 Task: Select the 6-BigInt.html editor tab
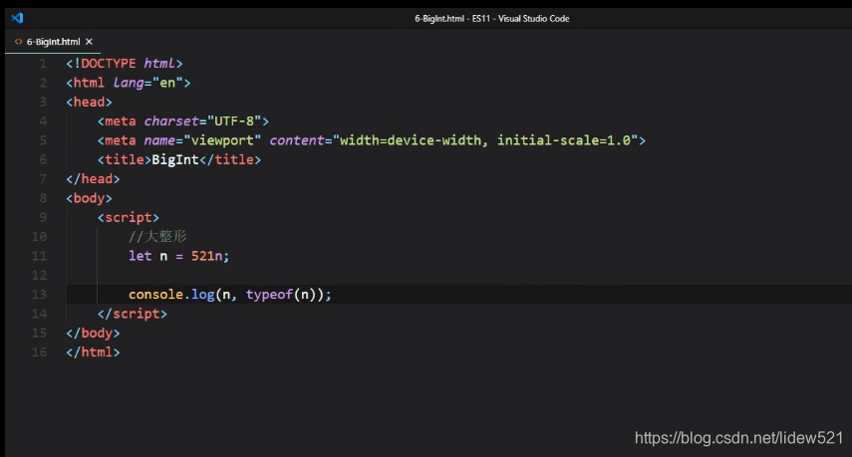[53, 42]
